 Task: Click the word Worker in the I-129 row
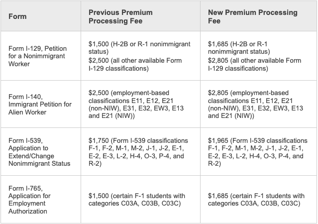point(19,64)
